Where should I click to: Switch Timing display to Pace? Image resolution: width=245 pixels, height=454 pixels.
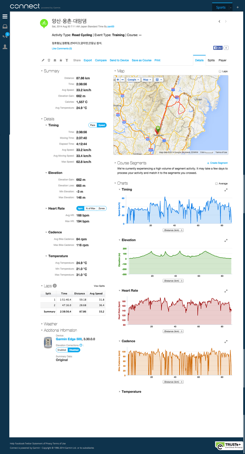coord(93,125)
